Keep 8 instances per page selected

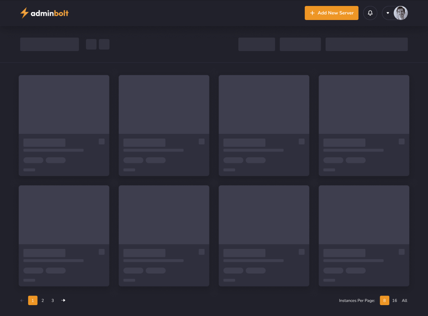(384, 300)
